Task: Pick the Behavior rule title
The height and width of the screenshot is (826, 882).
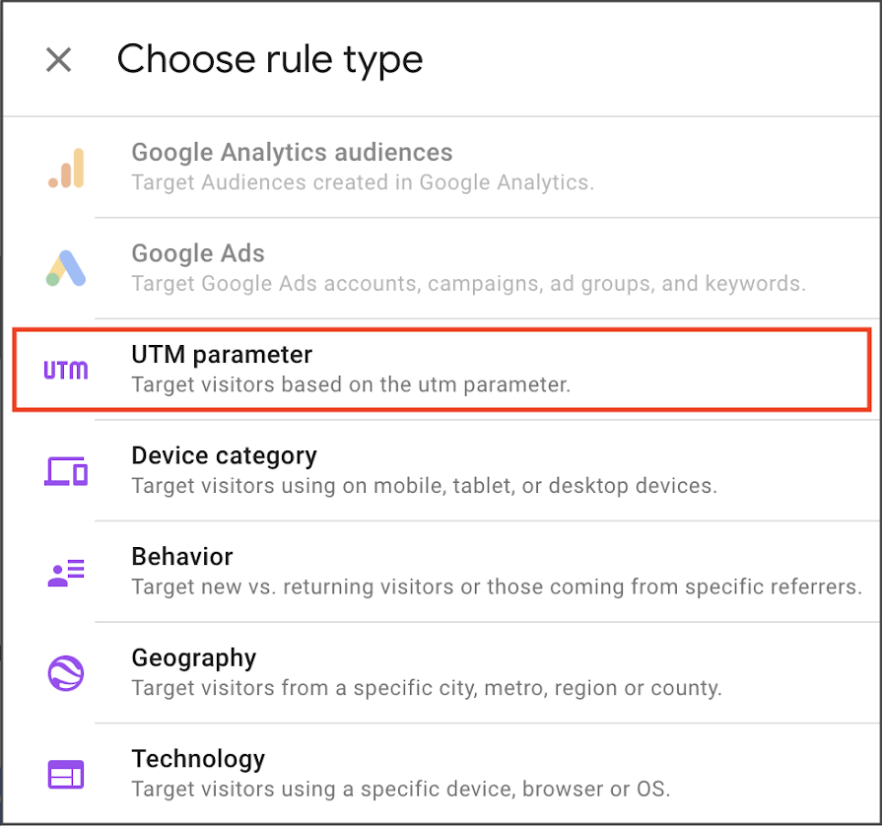Action: [x=182, y=557]
